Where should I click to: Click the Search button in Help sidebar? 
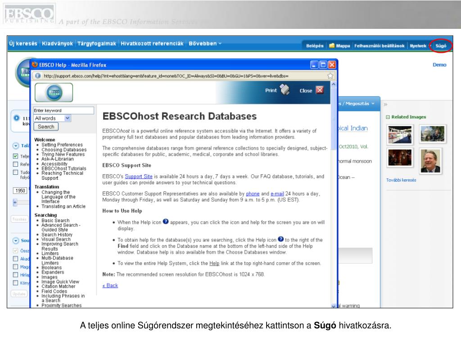click(46, 127)
